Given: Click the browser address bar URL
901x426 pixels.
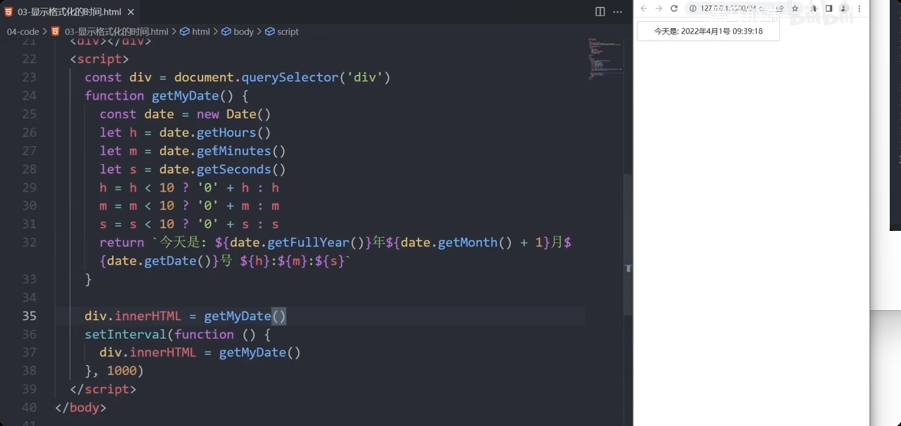Looking at the screenshot, I should [x=732, y=8].
